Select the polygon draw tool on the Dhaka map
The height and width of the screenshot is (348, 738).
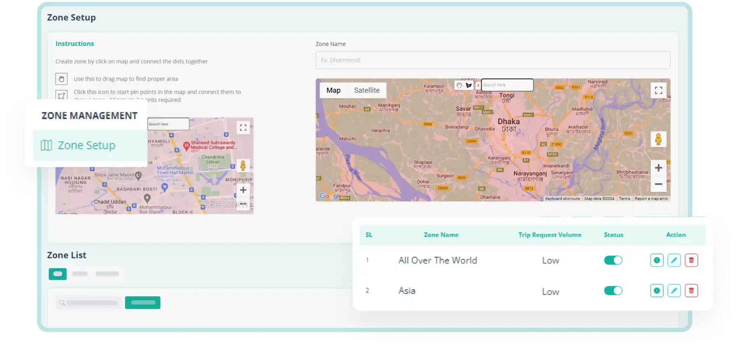(469, 85)
